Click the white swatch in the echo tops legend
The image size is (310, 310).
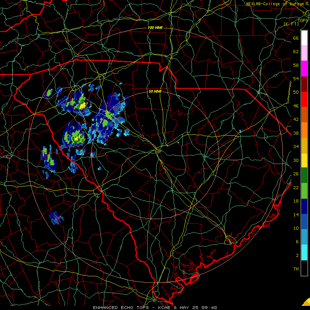coord(304,38)
